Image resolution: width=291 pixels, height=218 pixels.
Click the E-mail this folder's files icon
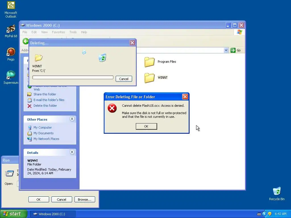(x=30, y=100)
